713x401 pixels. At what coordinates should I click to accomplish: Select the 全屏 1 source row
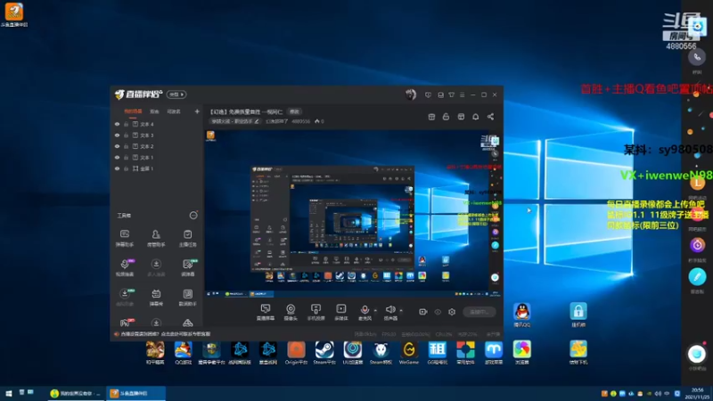pyautogui.click(x=156, y=168)
